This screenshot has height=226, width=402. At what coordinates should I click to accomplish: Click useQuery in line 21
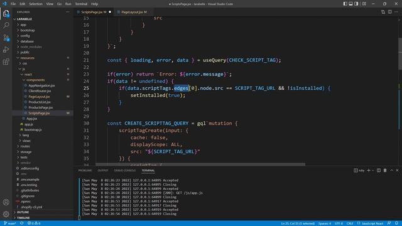pos(215,60)
